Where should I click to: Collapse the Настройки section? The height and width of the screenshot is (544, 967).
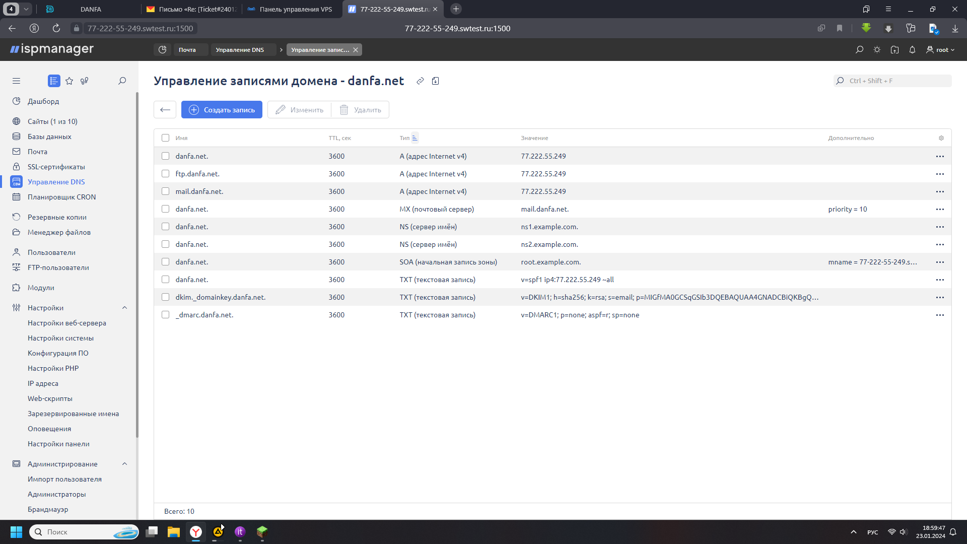(124, 308)
